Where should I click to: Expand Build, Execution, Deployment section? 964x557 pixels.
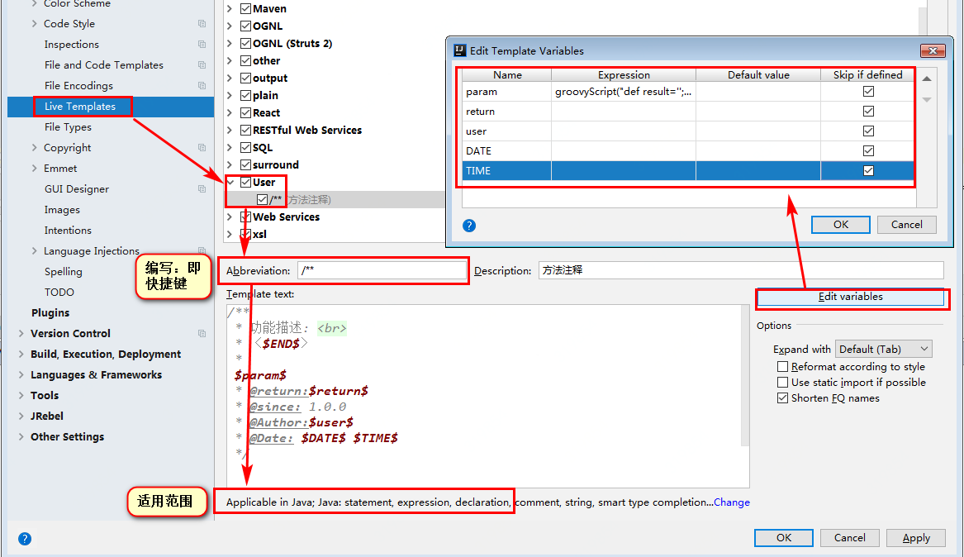point(21,355)
